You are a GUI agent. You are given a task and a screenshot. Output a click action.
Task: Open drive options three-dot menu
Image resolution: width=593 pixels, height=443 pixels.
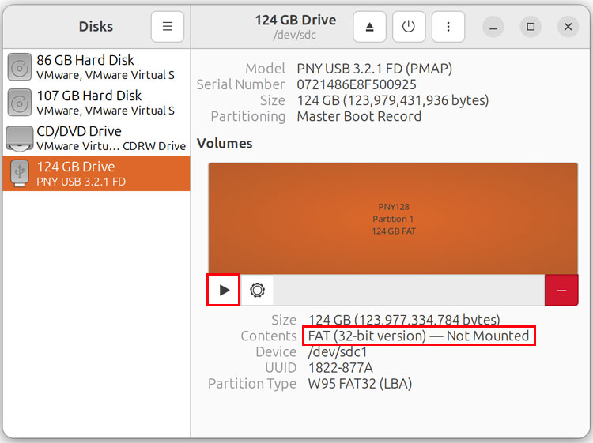tap(448, 27)
